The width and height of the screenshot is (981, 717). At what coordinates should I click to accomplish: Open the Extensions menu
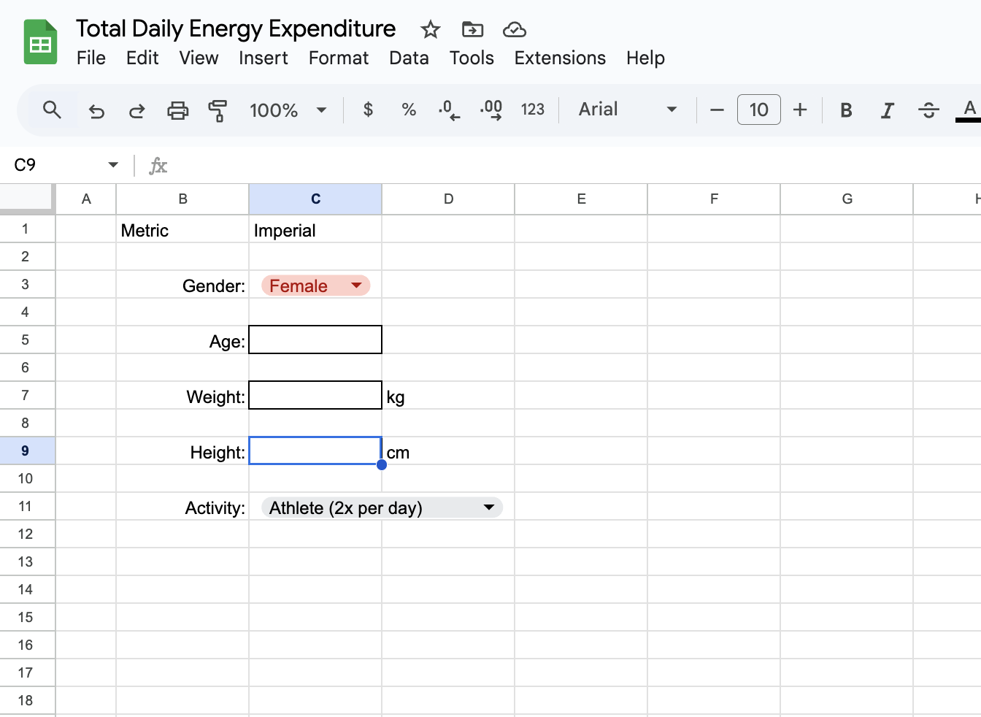(560, 58)
